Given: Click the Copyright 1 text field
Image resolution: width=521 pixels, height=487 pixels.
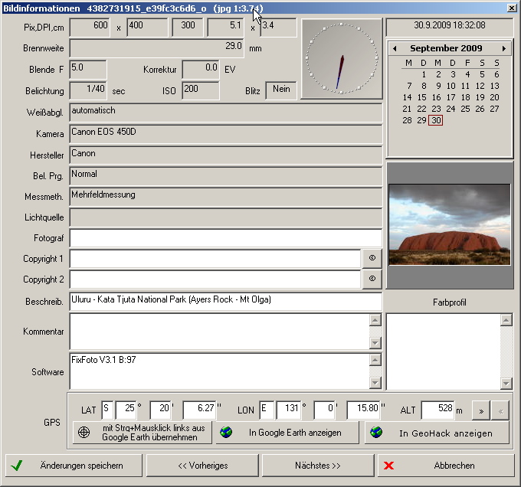Looking at the screenshot, I should (x=215, y=259).
